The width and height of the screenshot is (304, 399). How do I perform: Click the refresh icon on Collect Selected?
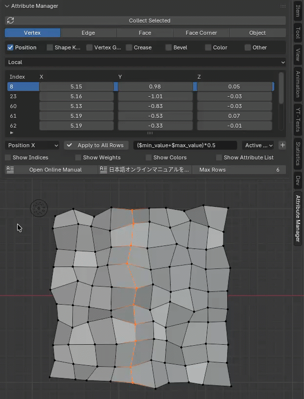pos(11,21)
